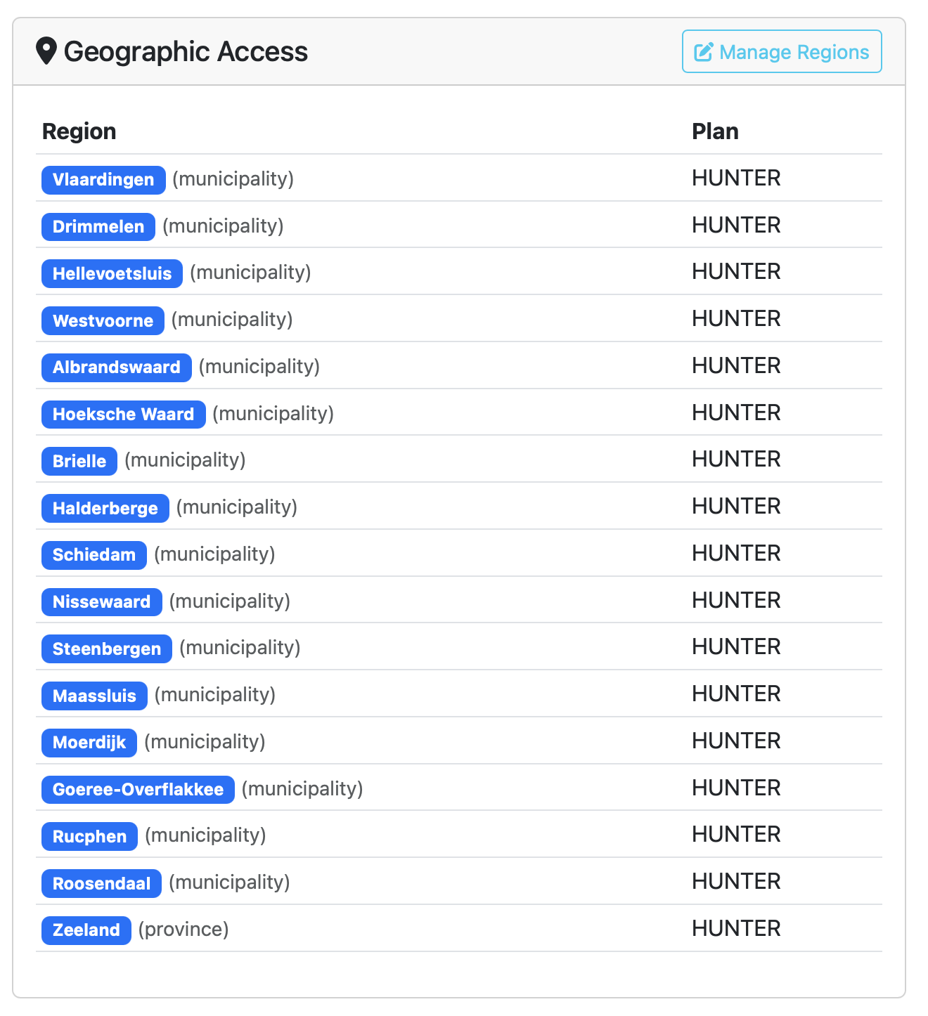Click the Hellevoetsluis municipality badge
The height and width of the screenshot is (1016, 928).
[112, 274]
